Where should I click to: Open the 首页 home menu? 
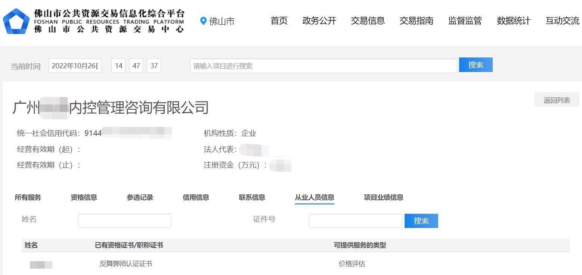[x=279, y=21]
